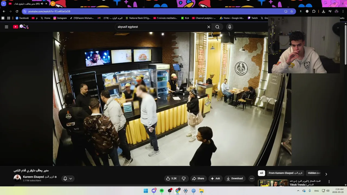Open options for Tiktok Trends video
Screen dimensions: 347x195
point(329,182)
